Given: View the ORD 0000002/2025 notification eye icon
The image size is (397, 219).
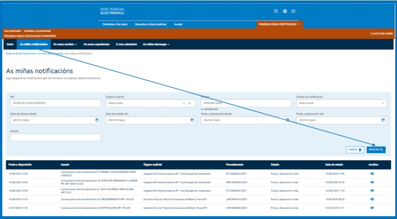Looking at the screenshot, I should (x=372, y=182).
